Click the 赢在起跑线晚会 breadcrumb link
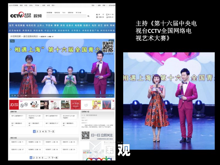The image size is (220, 165). tap(31, 36)
